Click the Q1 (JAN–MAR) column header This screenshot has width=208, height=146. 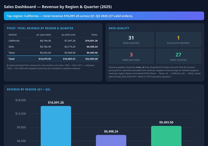coord(44,35)
